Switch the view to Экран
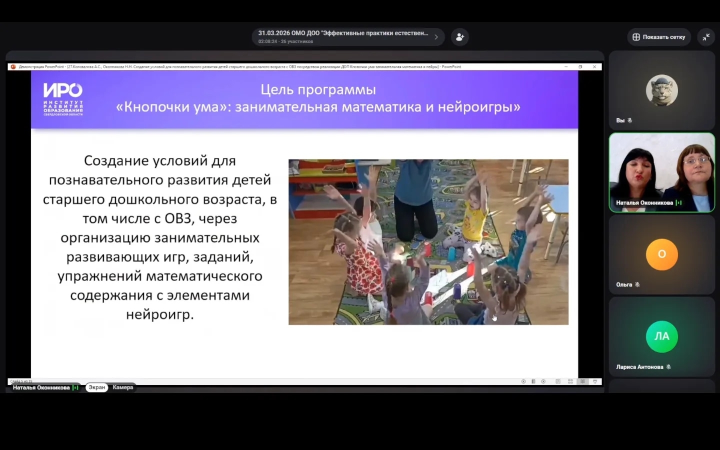This screenshot has height=450, width=720. [x=96, y=387]
